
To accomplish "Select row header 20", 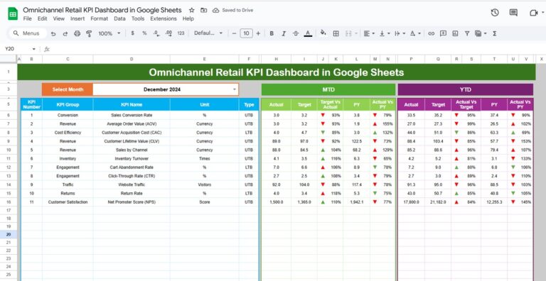I will click(x=9, y=234).
